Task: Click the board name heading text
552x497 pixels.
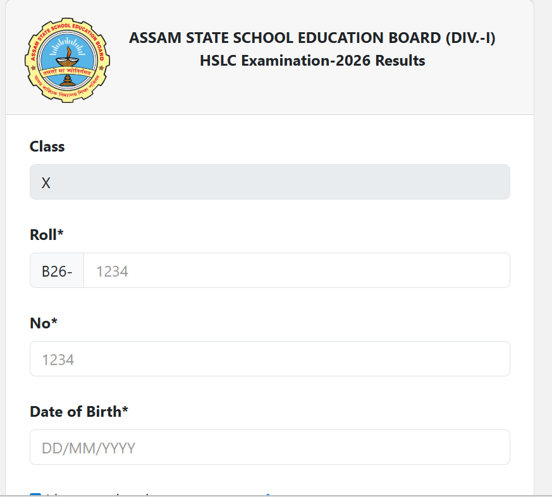Action: point(285,38)
